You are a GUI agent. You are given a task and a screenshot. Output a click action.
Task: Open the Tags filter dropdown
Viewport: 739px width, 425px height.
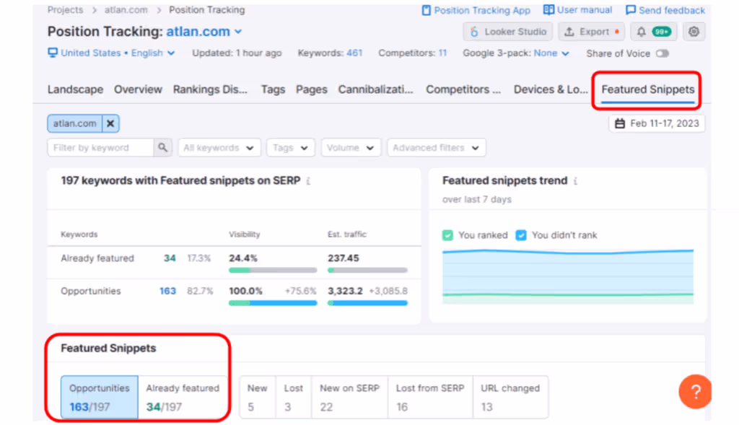tap(290, 147)
